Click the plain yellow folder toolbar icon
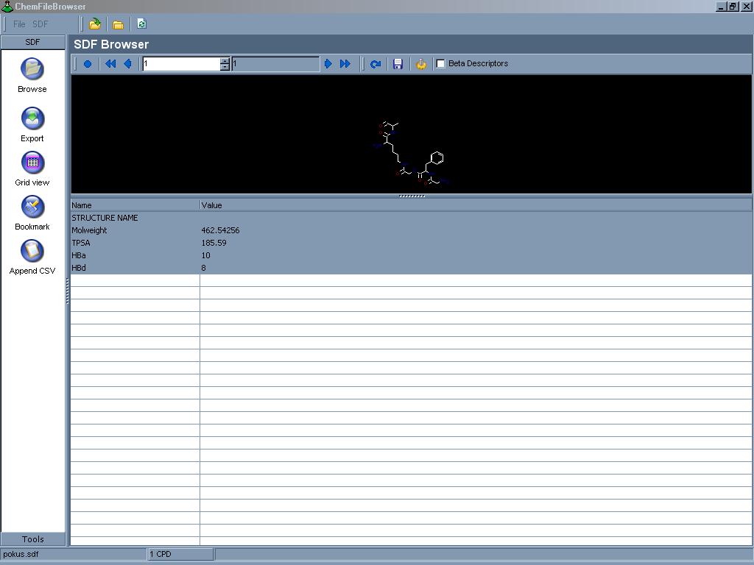The height and width of the screenshot is (565, 754). pos(119,24)
